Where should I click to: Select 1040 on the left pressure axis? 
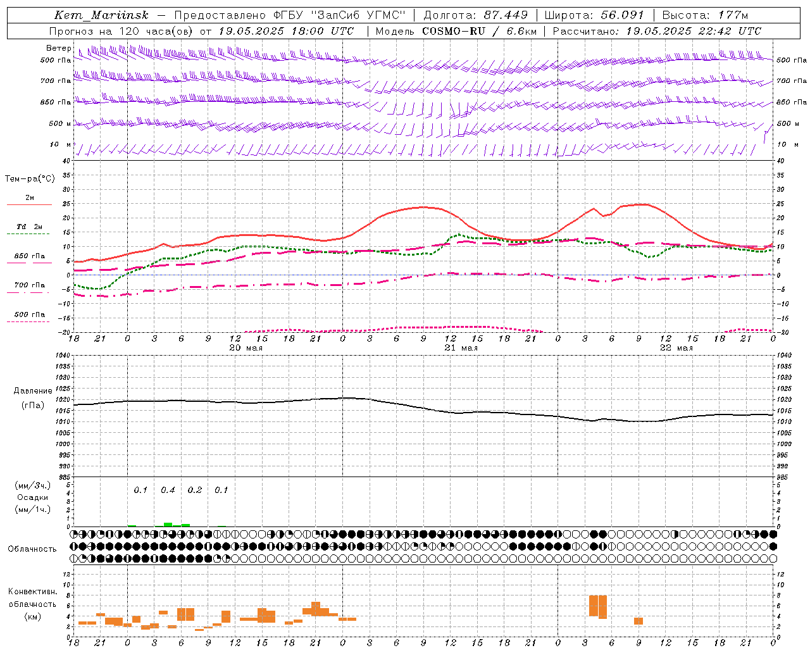pyautogui.click(x=63, y=356)
